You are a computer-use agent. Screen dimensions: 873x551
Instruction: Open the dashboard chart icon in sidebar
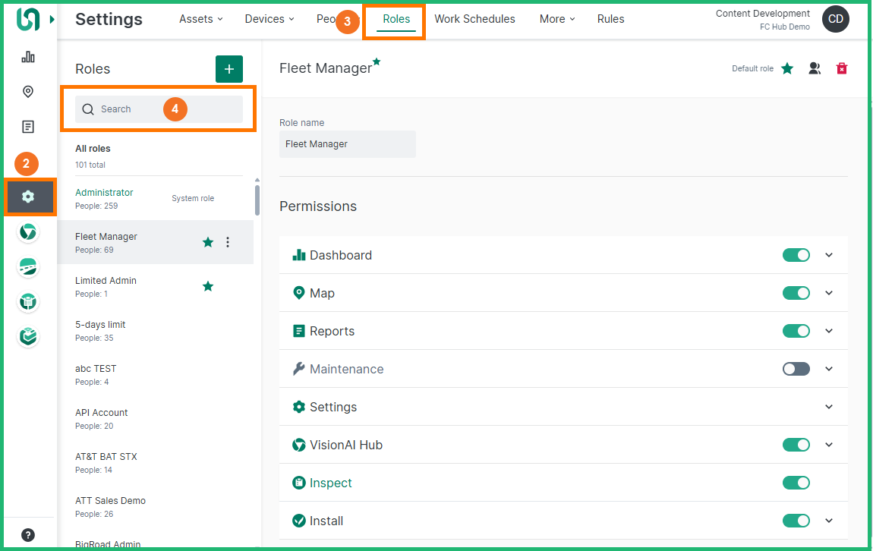28,57
